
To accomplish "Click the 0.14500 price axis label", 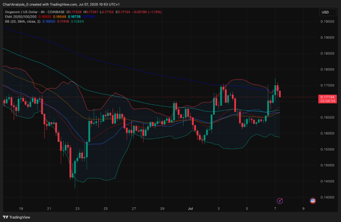I will (327, 181).
